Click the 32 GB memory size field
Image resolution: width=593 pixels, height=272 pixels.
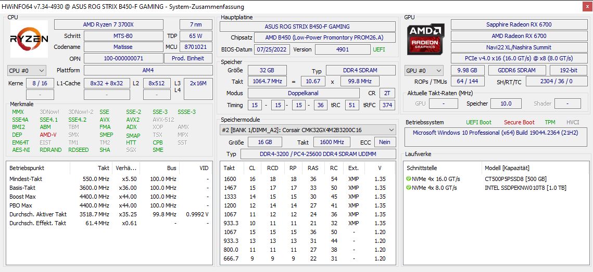click(x=267, y=70)
